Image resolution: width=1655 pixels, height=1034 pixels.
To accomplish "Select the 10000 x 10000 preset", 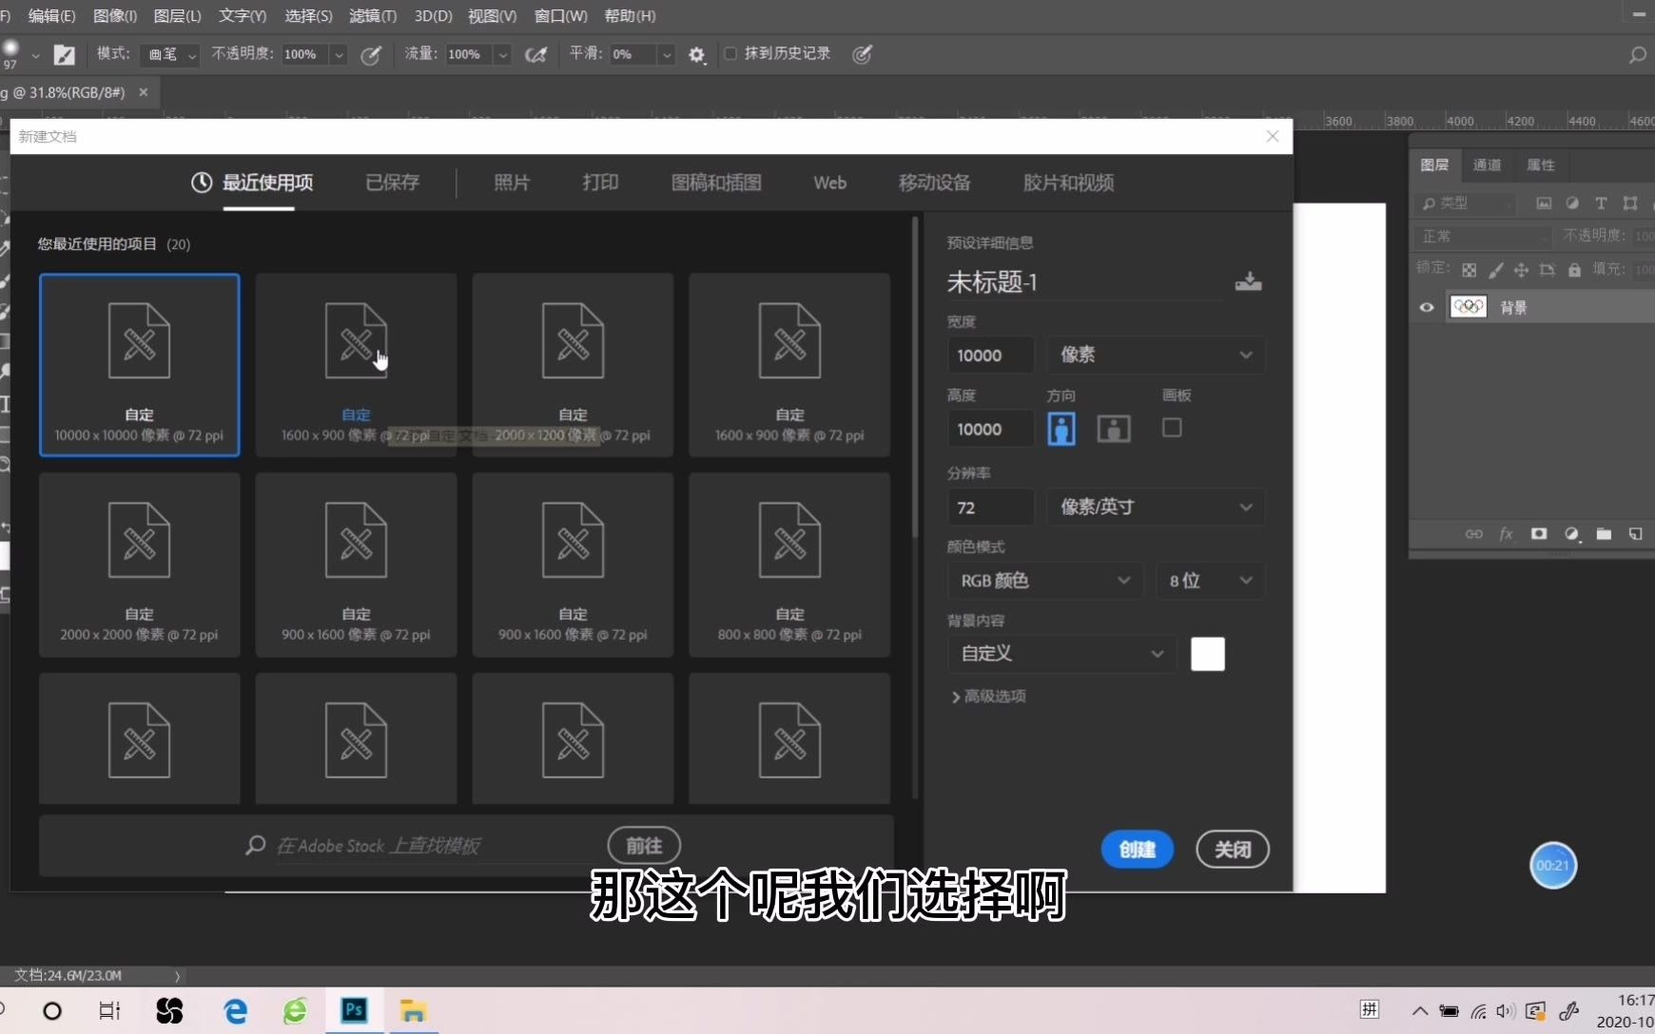I will point(139,365).
